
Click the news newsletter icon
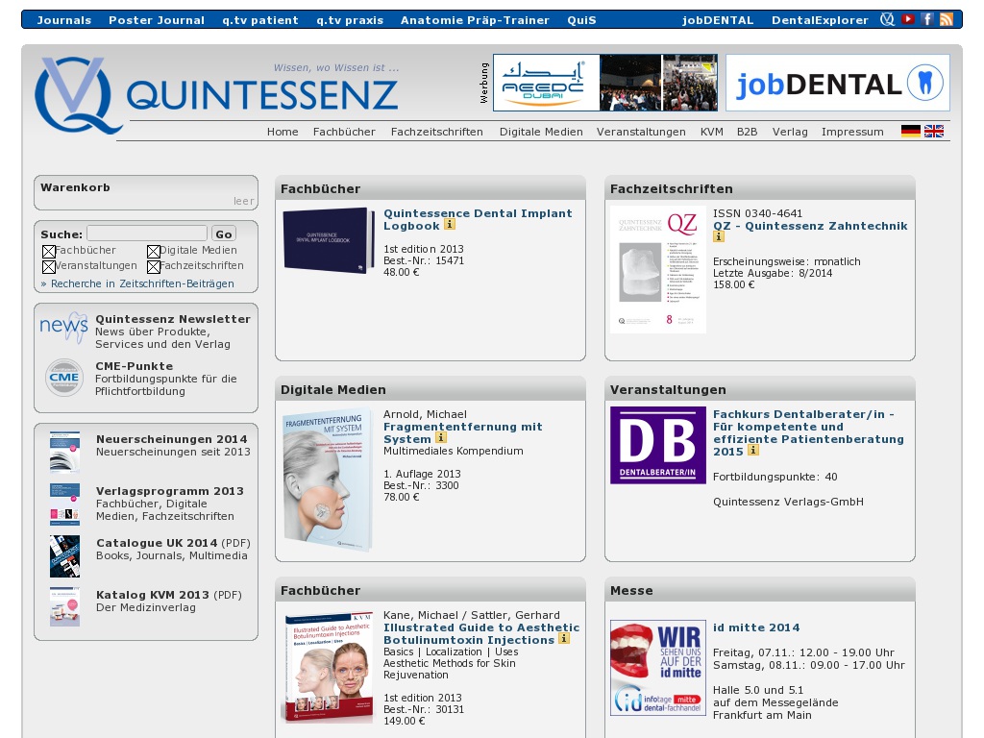(x=64, y=327)
